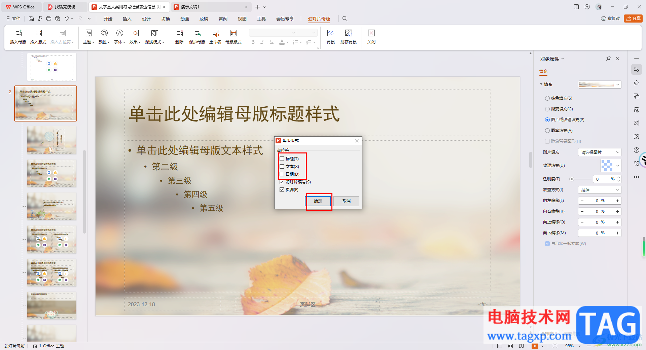
Task: Click the Save icon in quick access bar
Action: (x=31, y=19)
